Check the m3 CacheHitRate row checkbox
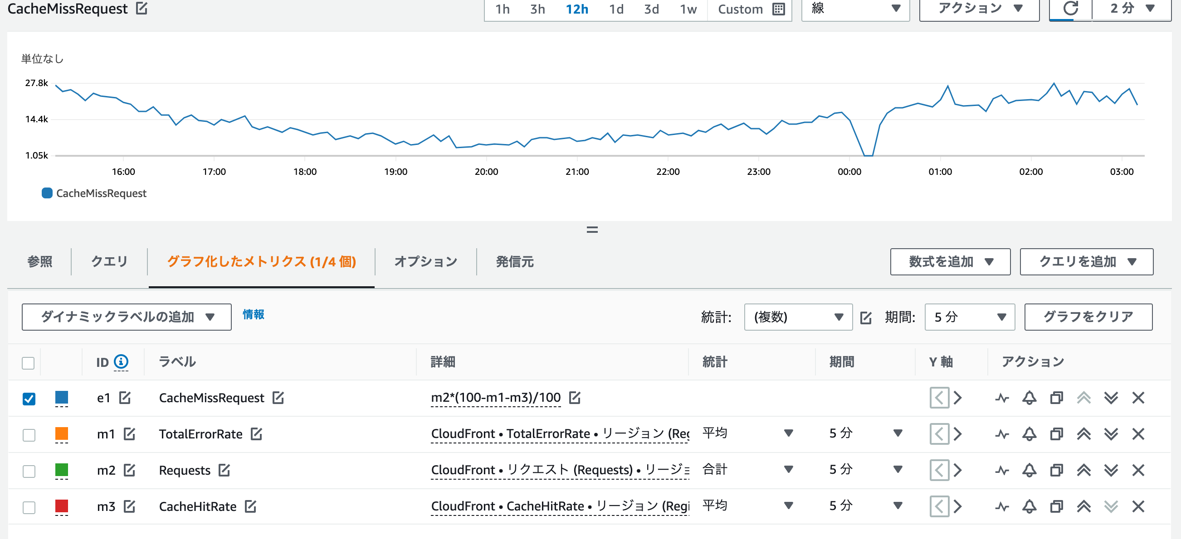The height and width of the screenshot is (539, 1181). point(29,506)
